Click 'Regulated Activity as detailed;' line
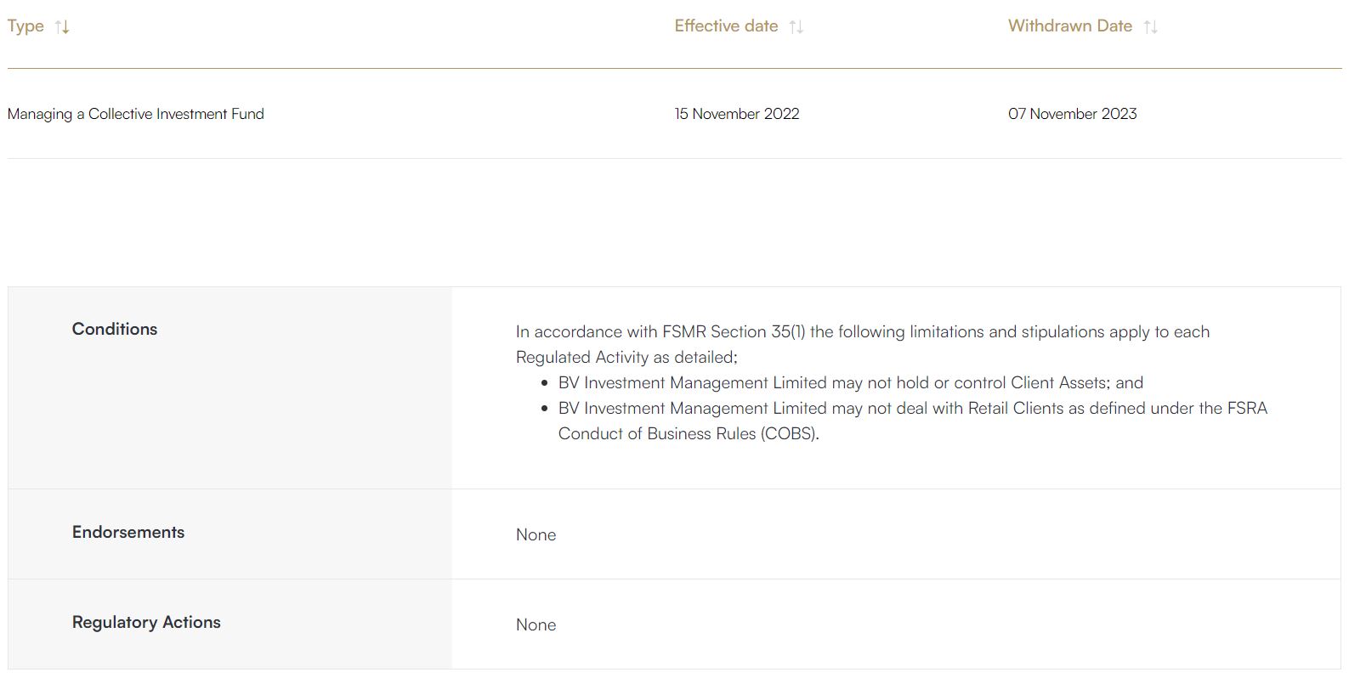This screenshot has height=678, width=1349. pyautogui.click(x=626, y=358)
